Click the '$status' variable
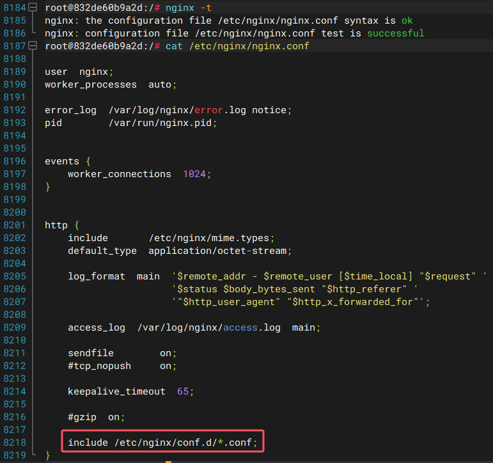Image resolution: width=493 pixels, height=463 pixels. (197, 289)
